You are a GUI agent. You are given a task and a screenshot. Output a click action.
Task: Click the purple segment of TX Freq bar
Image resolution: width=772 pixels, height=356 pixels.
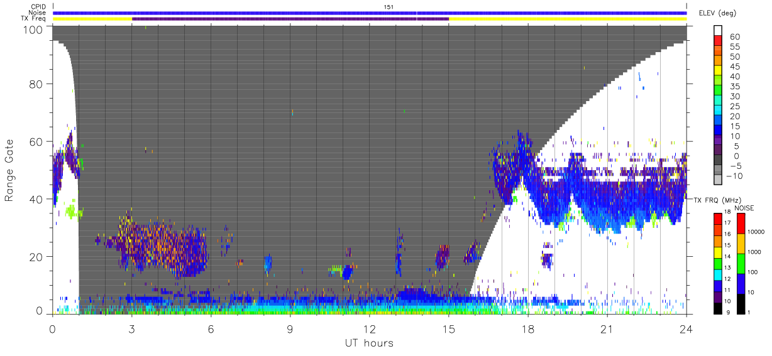pyautogui.click(x=290, y=19)
